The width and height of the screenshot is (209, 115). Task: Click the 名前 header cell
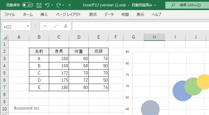(39, 51)
